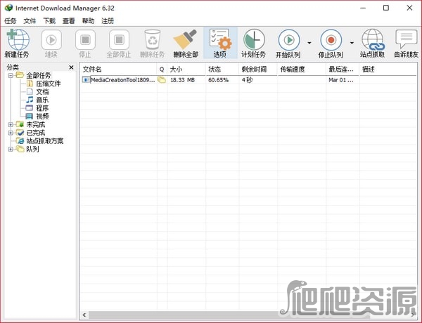The width and height of the screenshot is (422, 323).
Task: Select 全部任务 in the category tree
Action: coord(38,75)
